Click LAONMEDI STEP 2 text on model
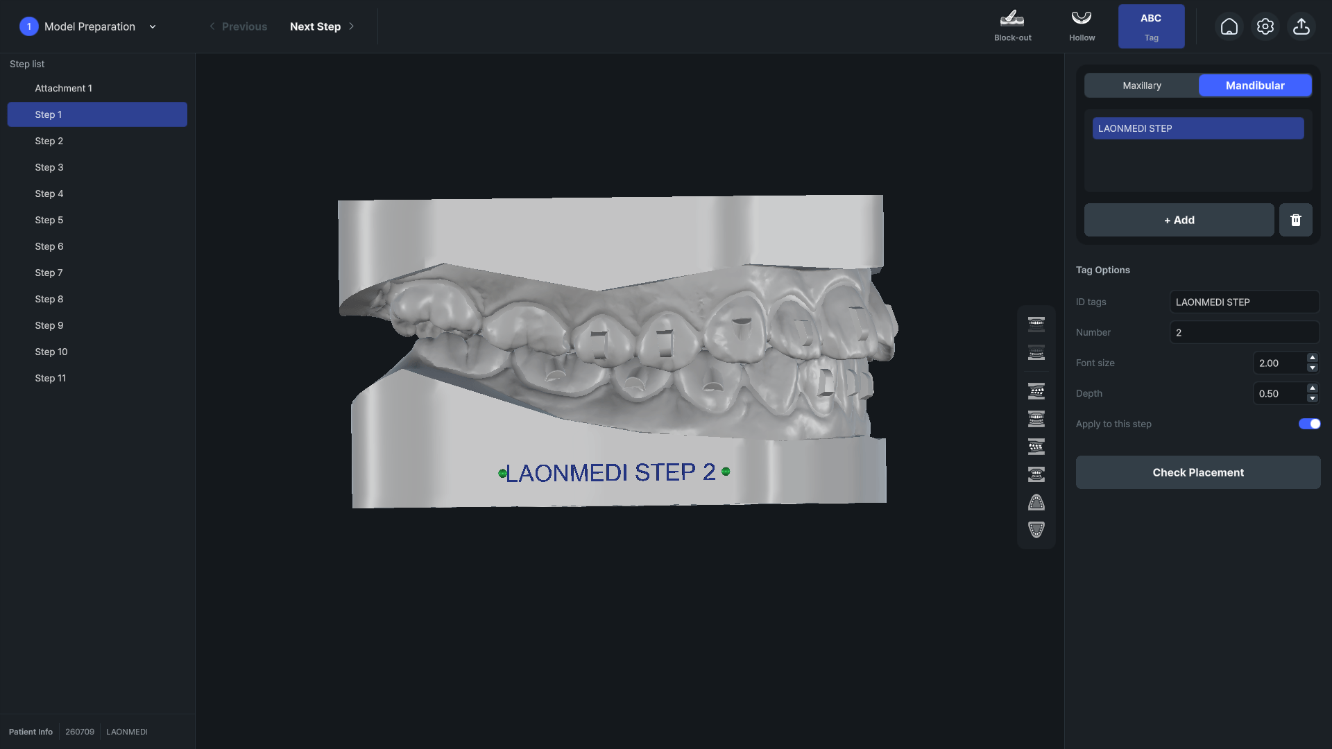This screenshot has width=1332, height=749. [610, 472]
